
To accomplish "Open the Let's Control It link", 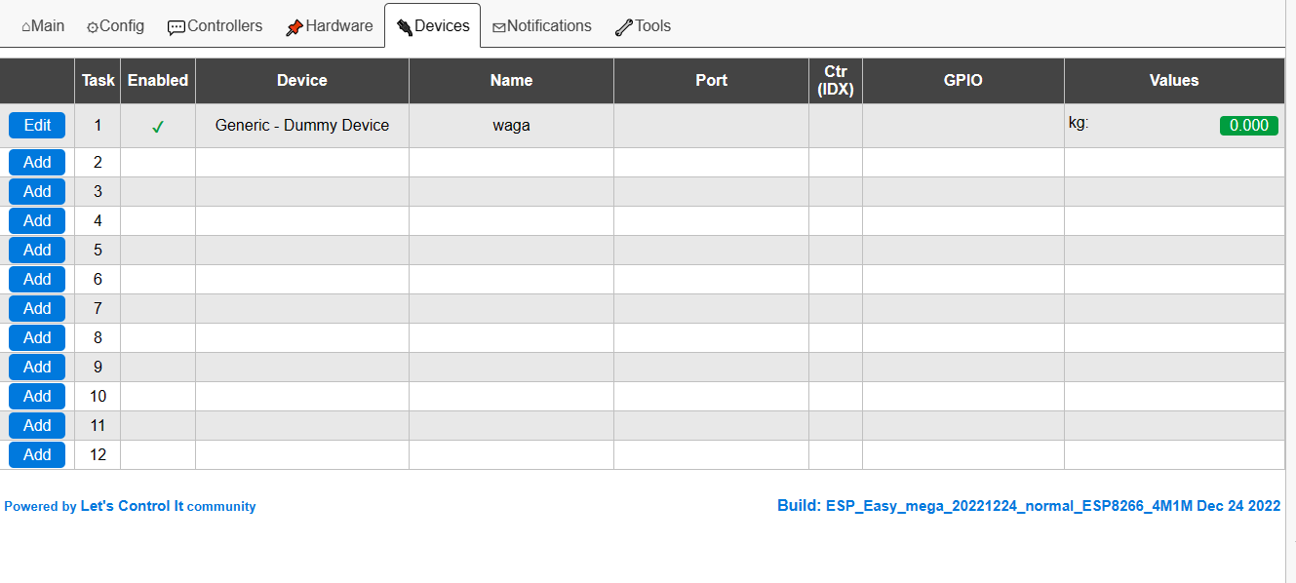I will coord(132,507).
